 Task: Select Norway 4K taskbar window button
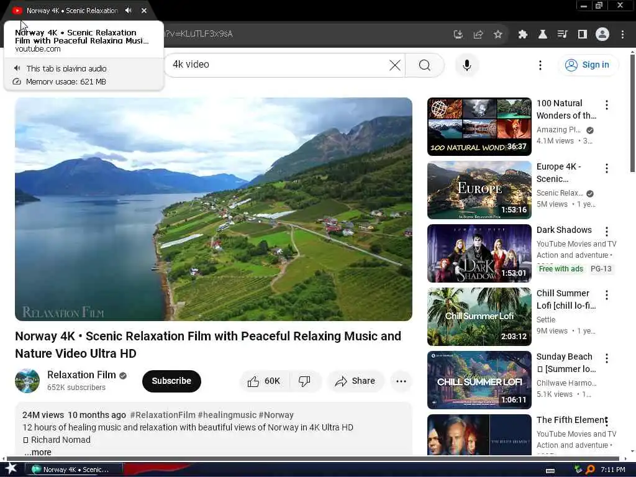(74, 470)
